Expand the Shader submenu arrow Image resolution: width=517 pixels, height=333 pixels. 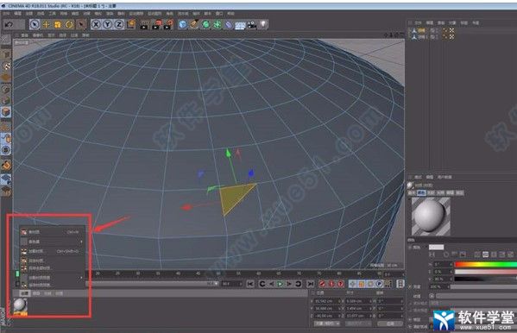(81, 242)
